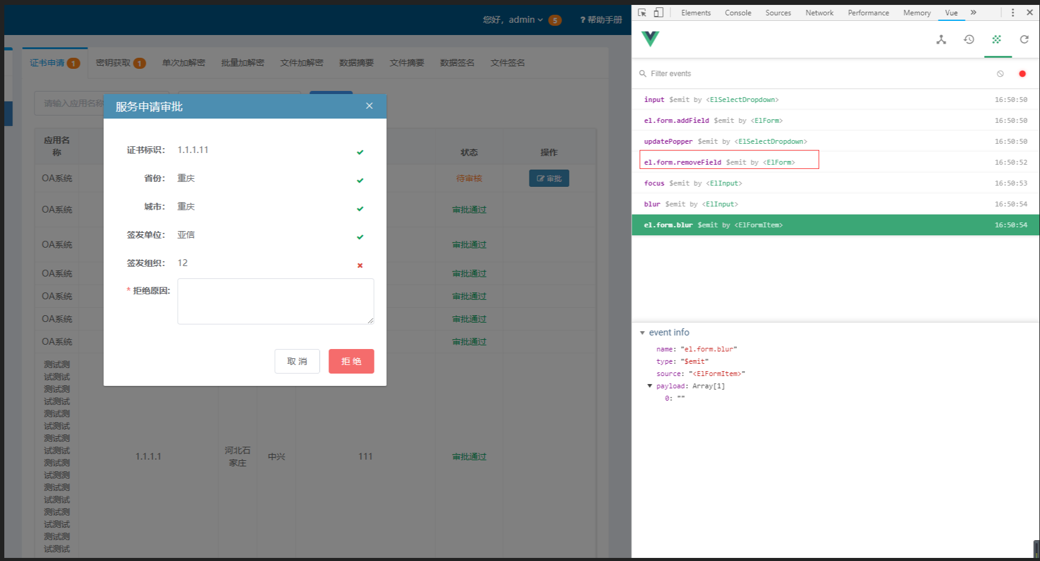Refresh the Vue devtools connection
This screenshot has height=561, width=1040.
(1025, 39)
